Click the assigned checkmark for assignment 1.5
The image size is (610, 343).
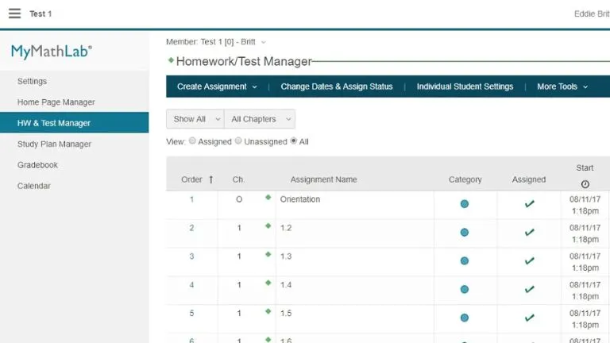(x=529, y=318)
